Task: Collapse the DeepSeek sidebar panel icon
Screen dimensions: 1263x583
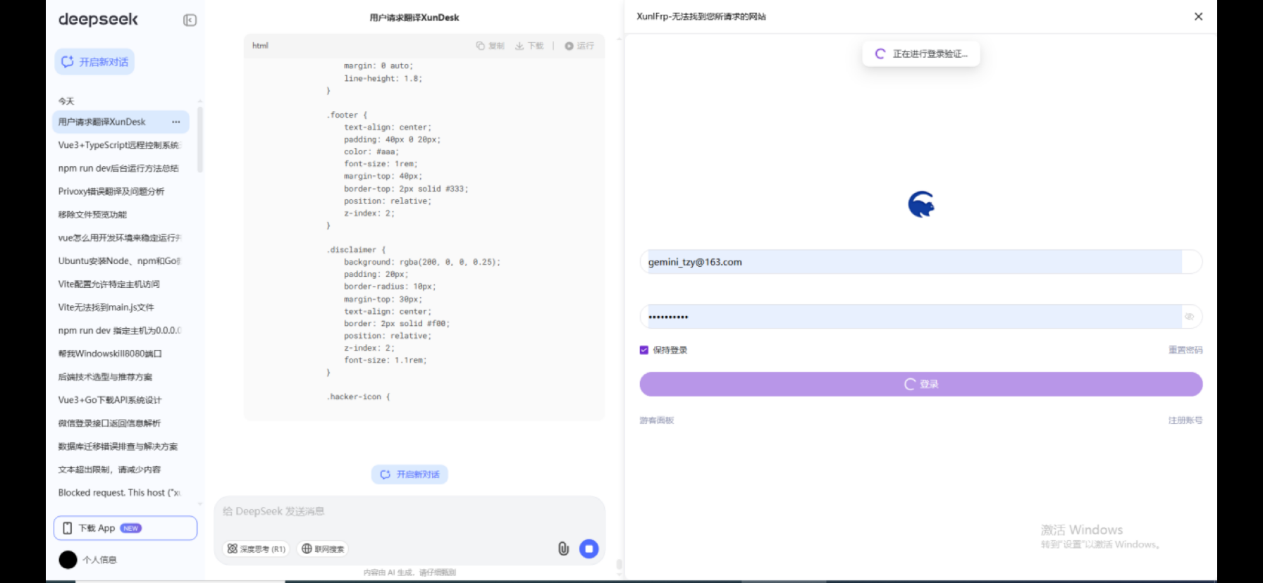Action: pyautogui.click(x=190, y=20)
